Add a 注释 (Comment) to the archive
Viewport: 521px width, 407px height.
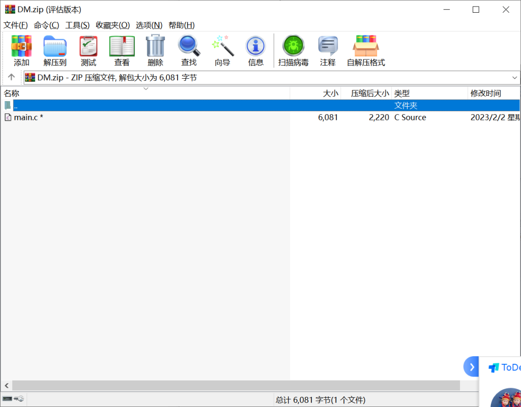pyautogui.click(x=328, y=50)
